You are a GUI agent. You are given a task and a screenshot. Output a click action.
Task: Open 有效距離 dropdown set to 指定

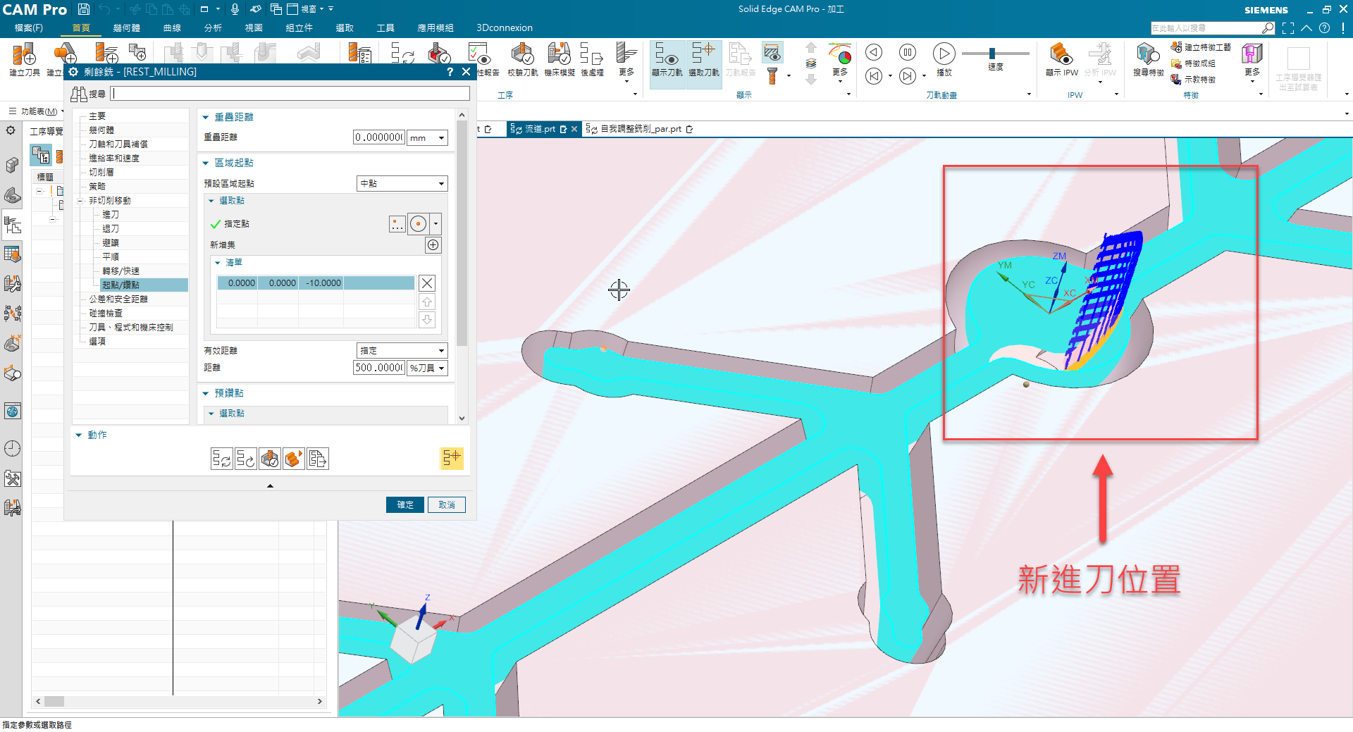pos(402,351)
